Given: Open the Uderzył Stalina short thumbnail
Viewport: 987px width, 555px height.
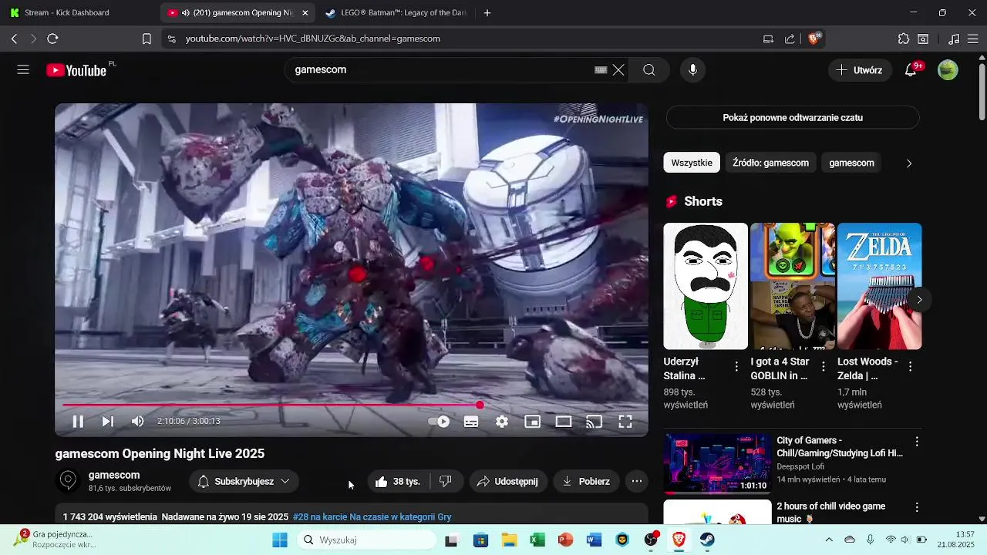Looking at the screenshot, I should tap(706, 286).
